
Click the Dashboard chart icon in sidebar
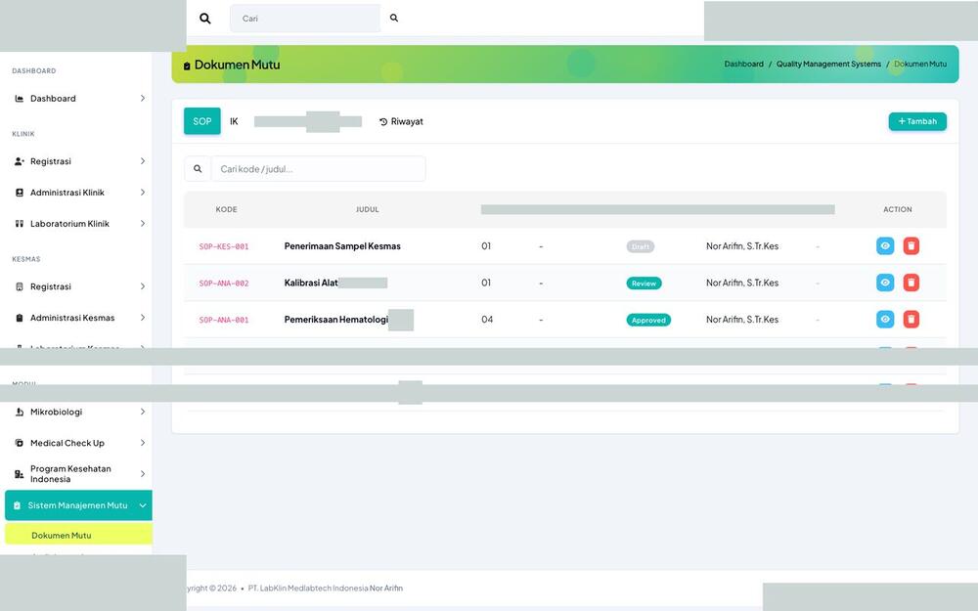click(x=20, y=99)
